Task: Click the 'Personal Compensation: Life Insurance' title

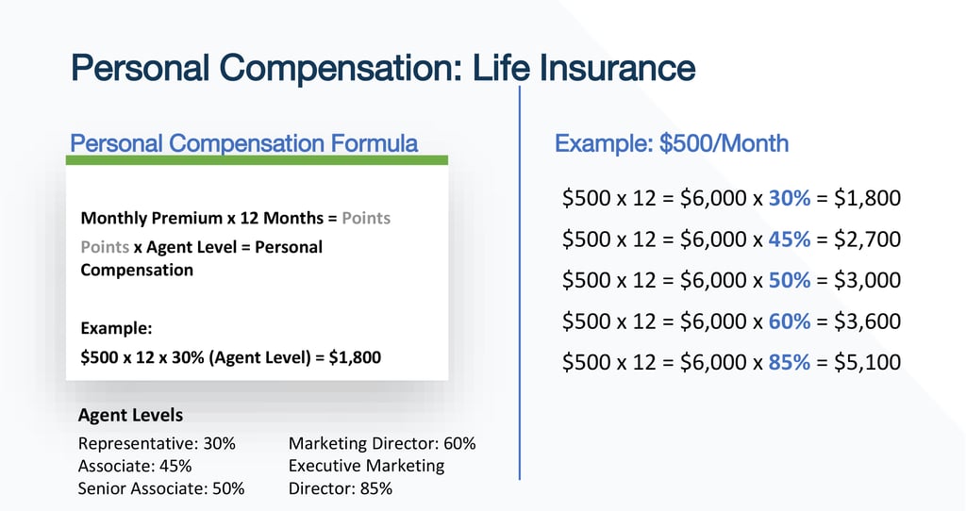Action: click(x=383, y=69)
